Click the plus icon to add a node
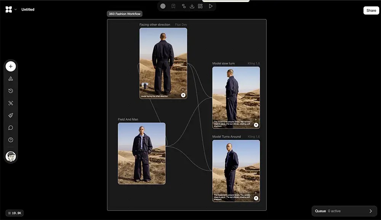This screenshot has height=220, width=381. pyautogui.click(x=11, y=66)
